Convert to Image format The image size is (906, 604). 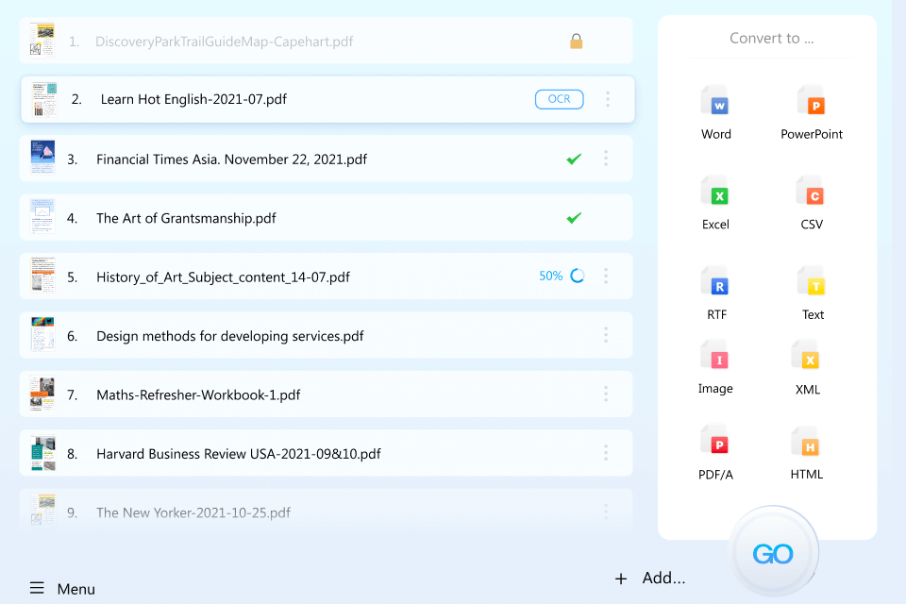point(715,367)
